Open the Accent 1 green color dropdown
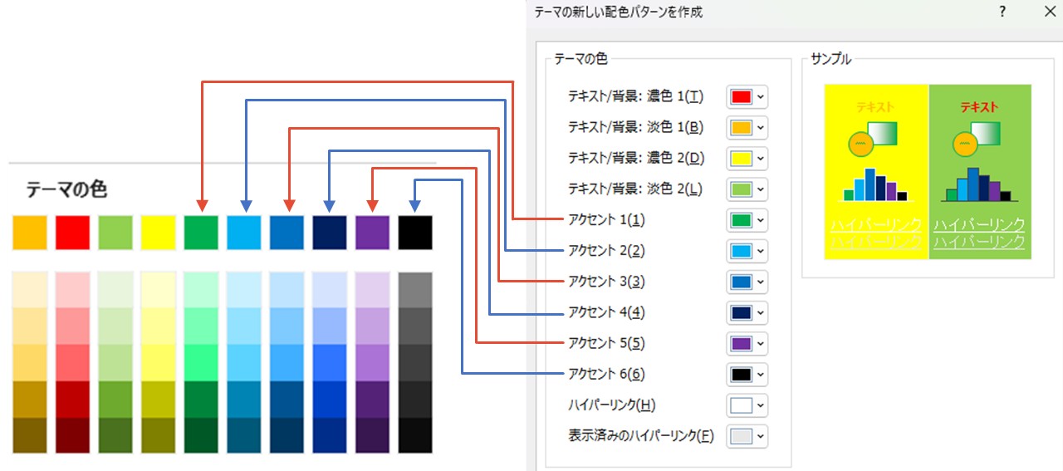 point(747,220)
